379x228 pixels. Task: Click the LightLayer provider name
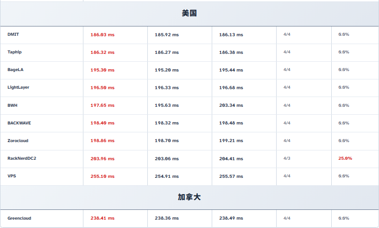pyautogui.click(x=19, y=87)
